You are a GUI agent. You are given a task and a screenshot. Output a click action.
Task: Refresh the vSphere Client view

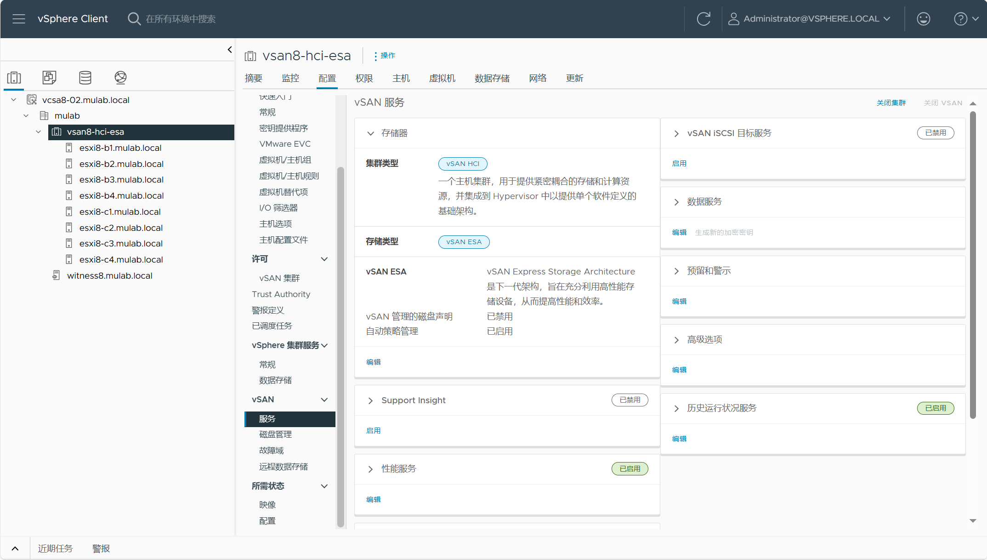point(703,19)
